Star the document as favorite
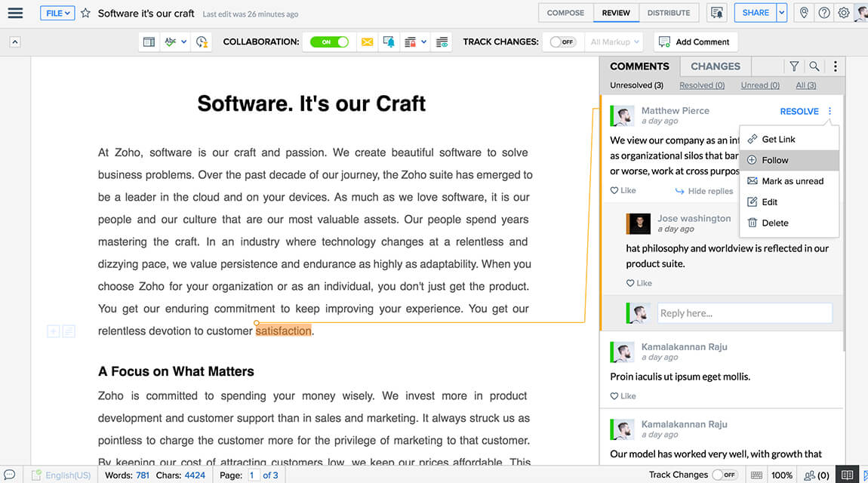Screen dimensions: 868x483 (x=85, y=13)
